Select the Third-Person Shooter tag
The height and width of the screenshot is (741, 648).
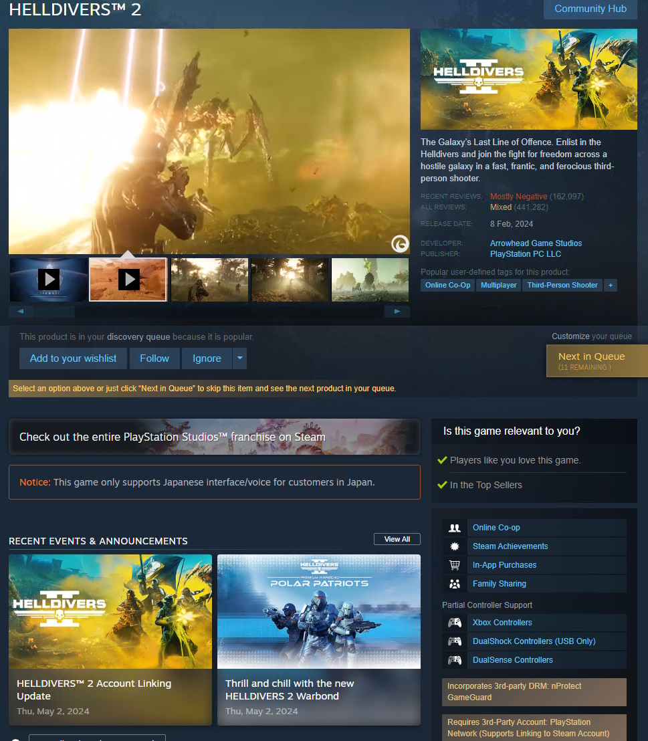(x=562, y=285)
